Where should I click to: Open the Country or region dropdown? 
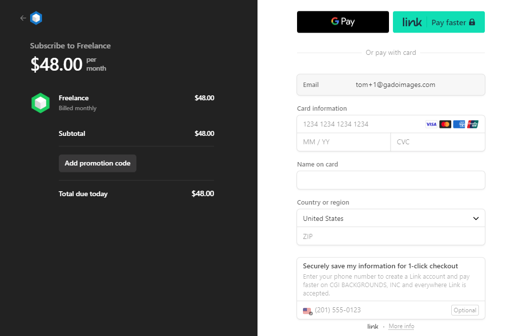[x=390, y=218]
